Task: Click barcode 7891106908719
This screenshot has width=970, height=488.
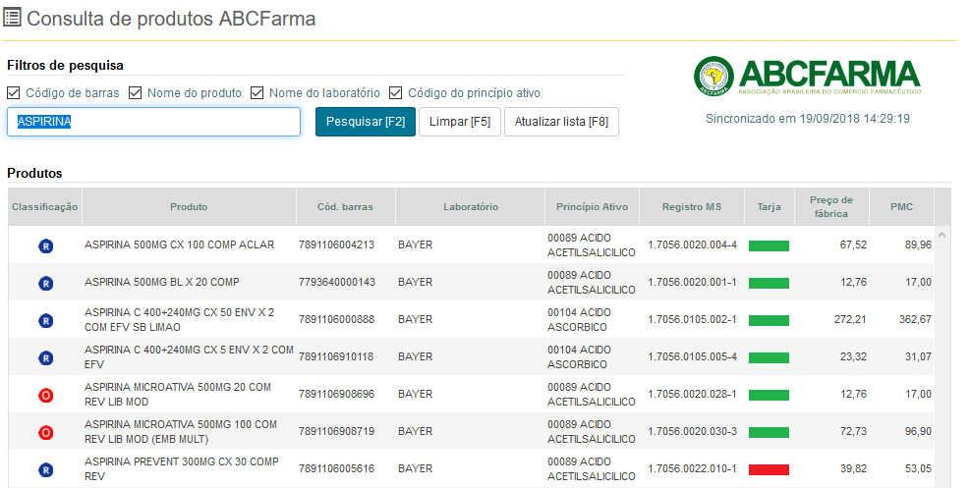Action: click(336, 431)
